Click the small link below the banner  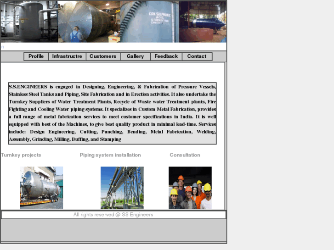(3, 47)
